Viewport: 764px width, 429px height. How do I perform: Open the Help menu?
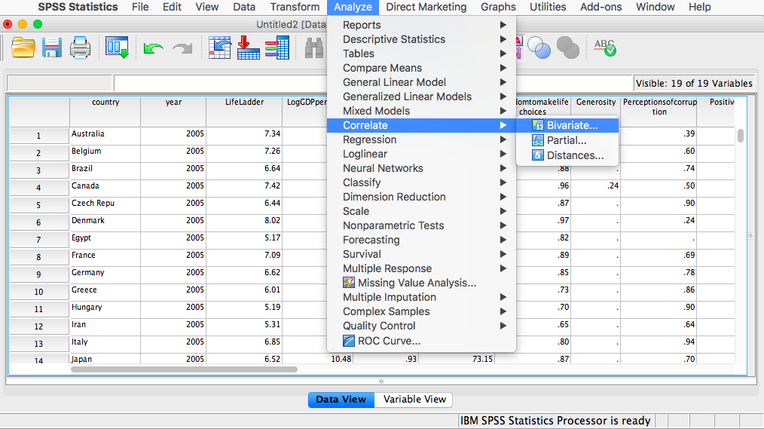pyautogui.click(x=700, y=7)
